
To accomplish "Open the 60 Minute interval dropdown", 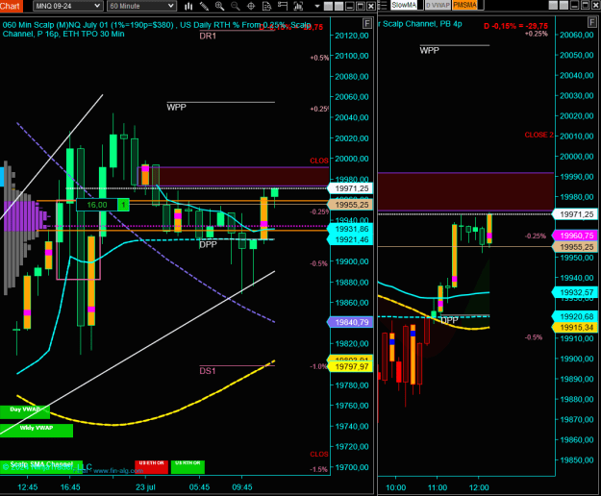I will click(141, 6).
